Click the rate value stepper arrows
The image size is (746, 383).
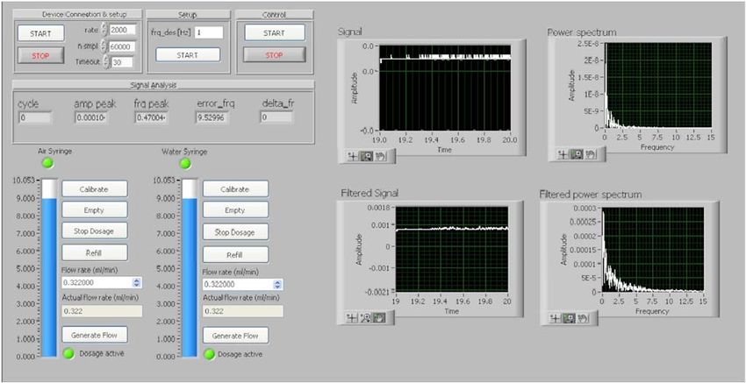[104, 30]
